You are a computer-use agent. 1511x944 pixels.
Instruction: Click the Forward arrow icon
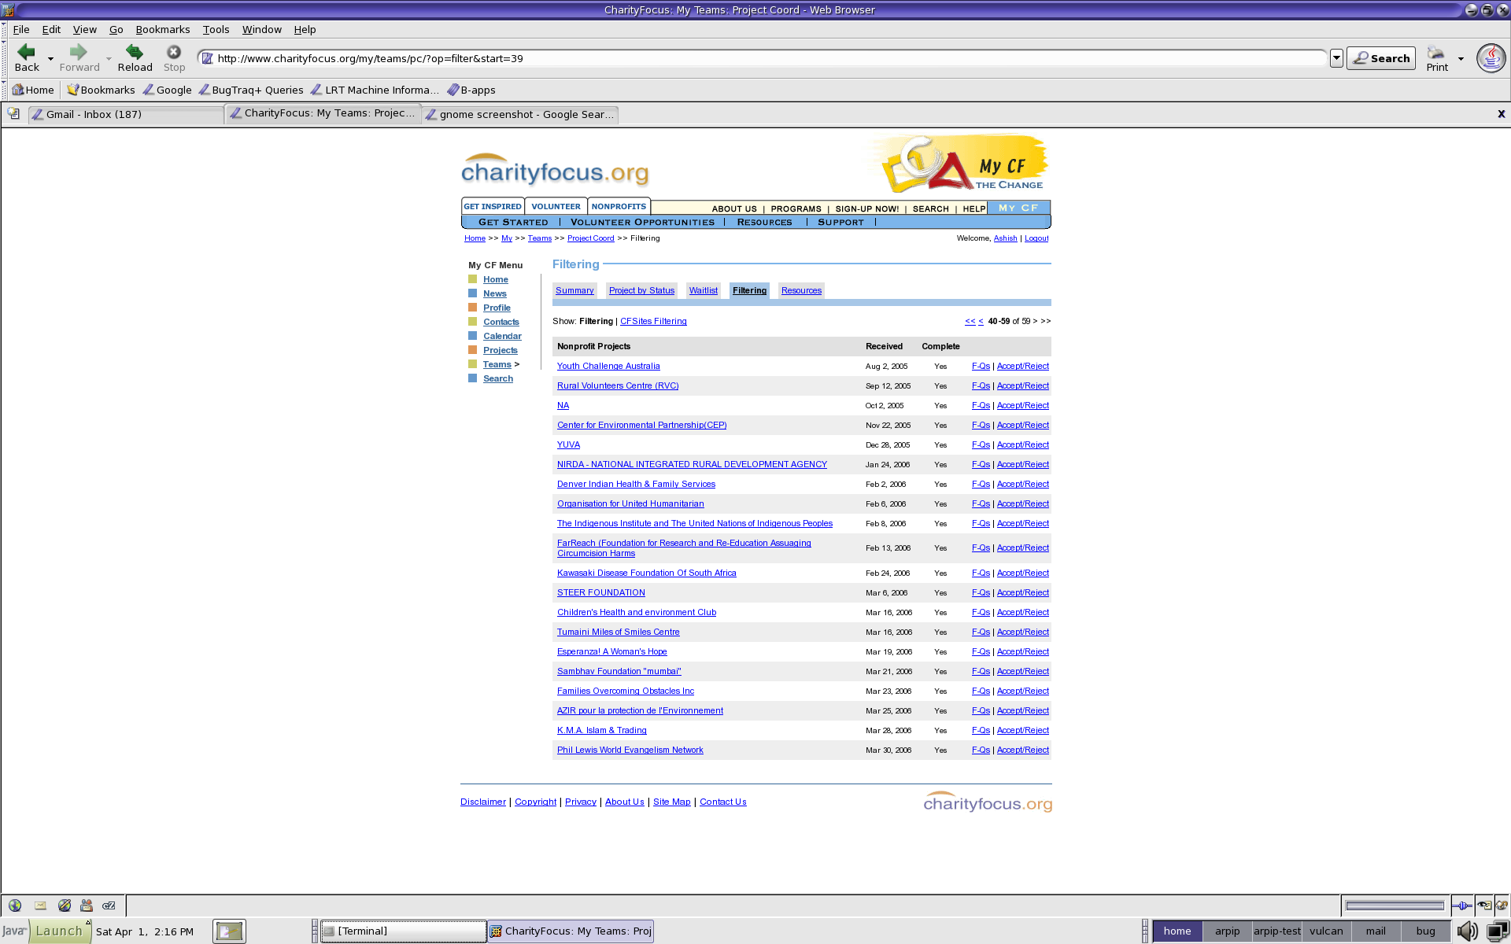[x=78, y=52]
